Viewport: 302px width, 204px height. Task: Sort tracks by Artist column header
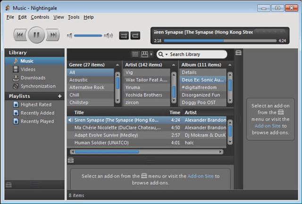click(205, 113)
